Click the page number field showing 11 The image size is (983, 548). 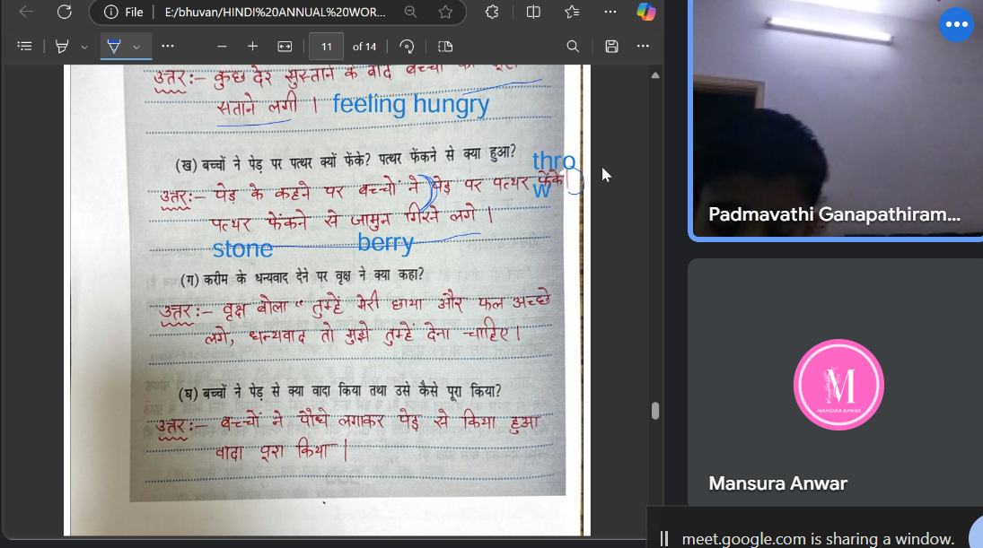(326, 46)
